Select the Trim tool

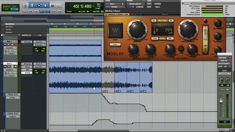tap(32, 6)
